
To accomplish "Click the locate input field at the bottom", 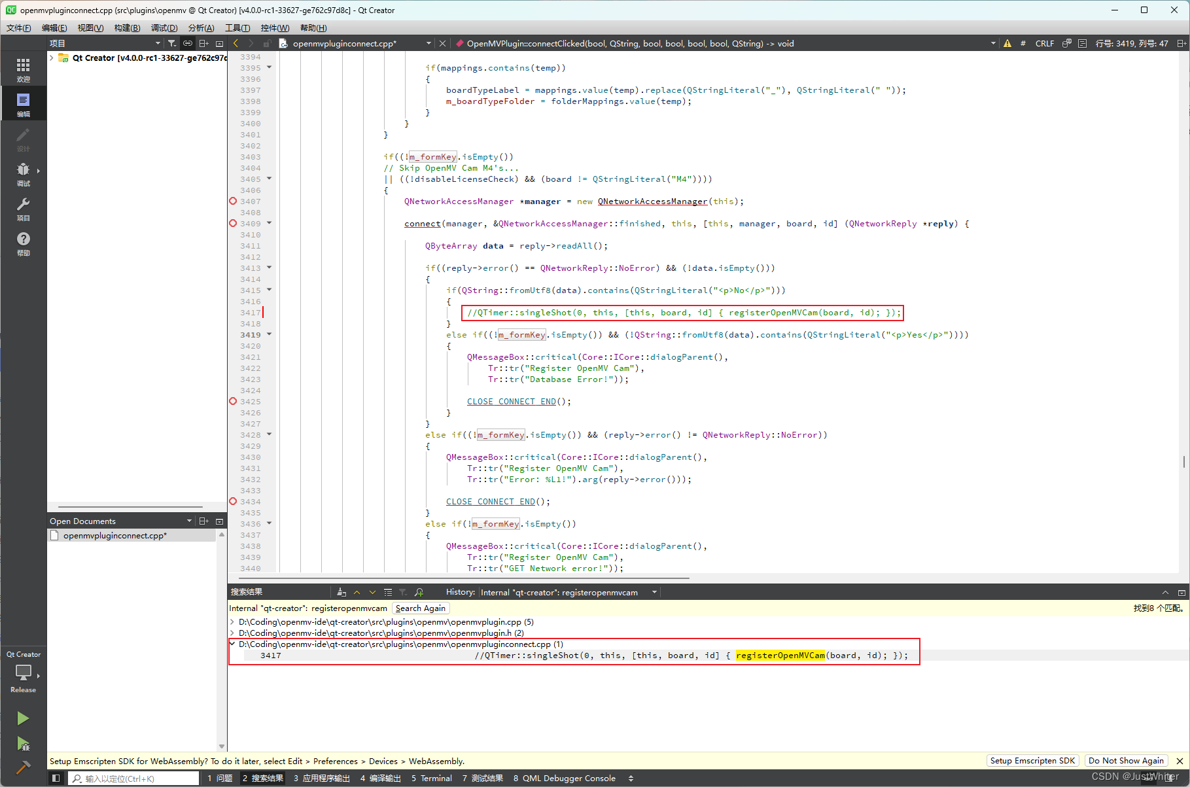I will [131, 778].
